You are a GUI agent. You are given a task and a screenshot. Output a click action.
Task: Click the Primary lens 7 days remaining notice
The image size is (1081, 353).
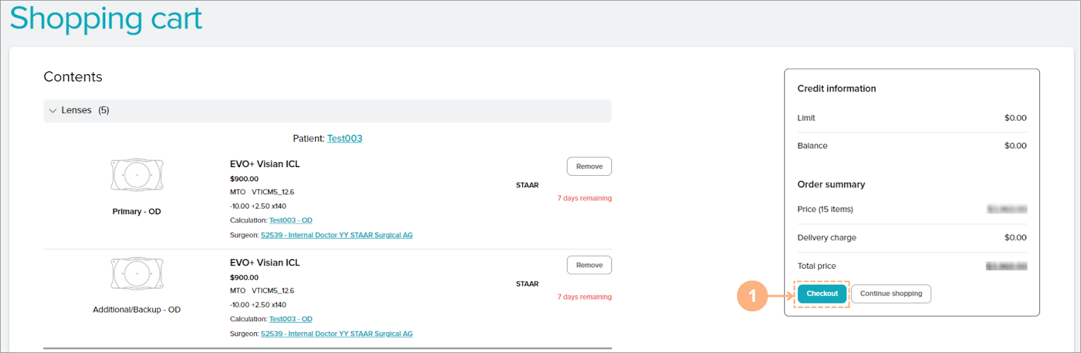click(584, 198)
